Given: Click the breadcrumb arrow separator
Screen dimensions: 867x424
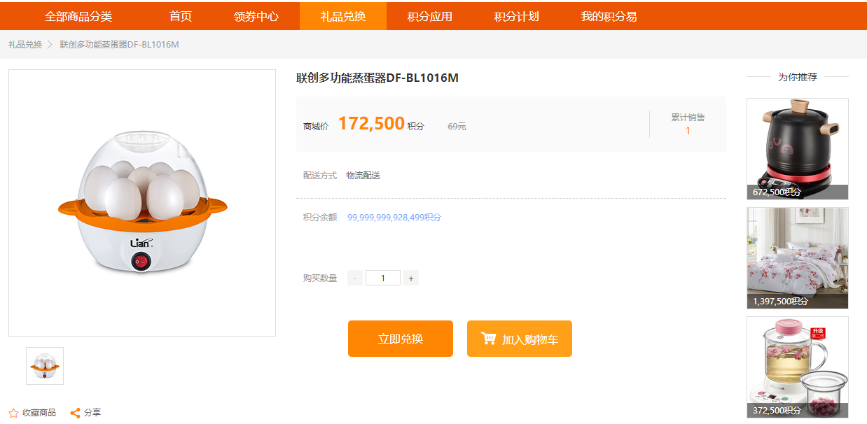Looking at the screenshot, I should point(50,45).
